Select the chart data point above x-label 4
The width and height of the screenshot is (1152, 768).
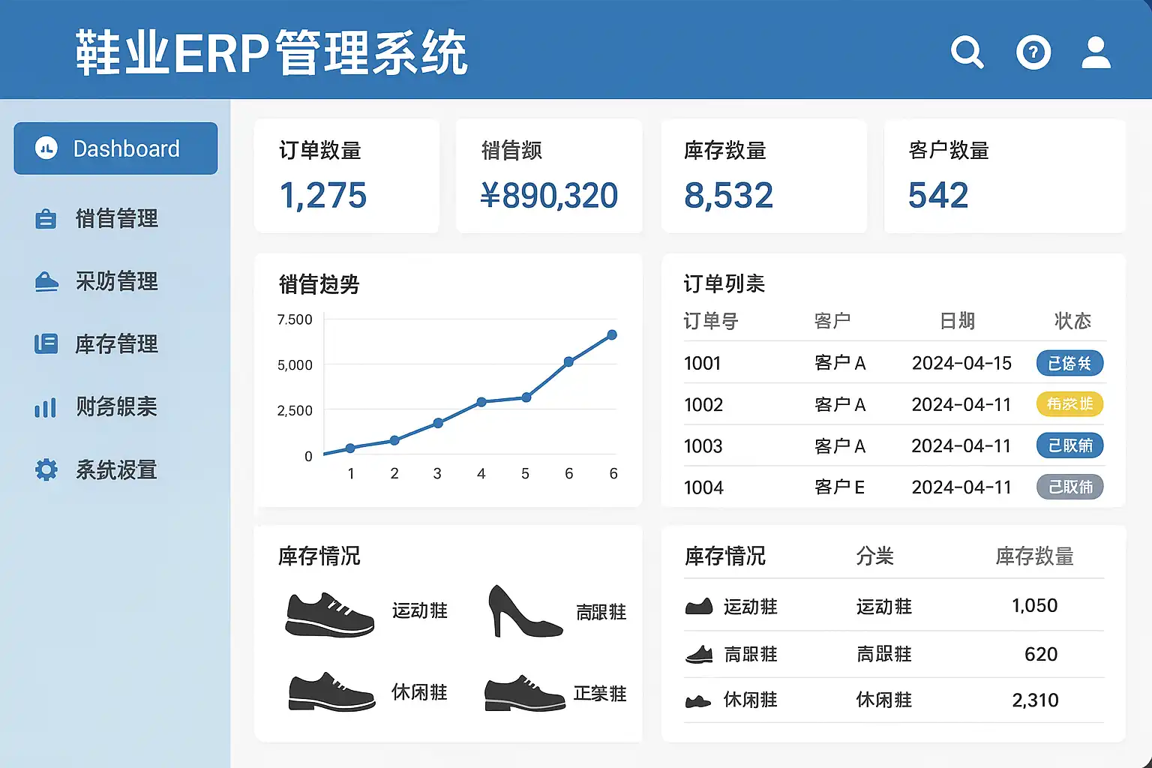point(481,402)
